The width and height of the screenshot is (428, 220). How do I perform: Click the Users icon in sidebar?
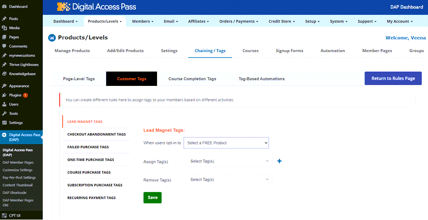tap(4, 104)
